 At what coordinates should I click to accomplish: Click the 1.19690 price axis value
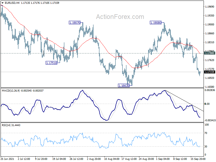pyautogui.click(x=210, y=7)
